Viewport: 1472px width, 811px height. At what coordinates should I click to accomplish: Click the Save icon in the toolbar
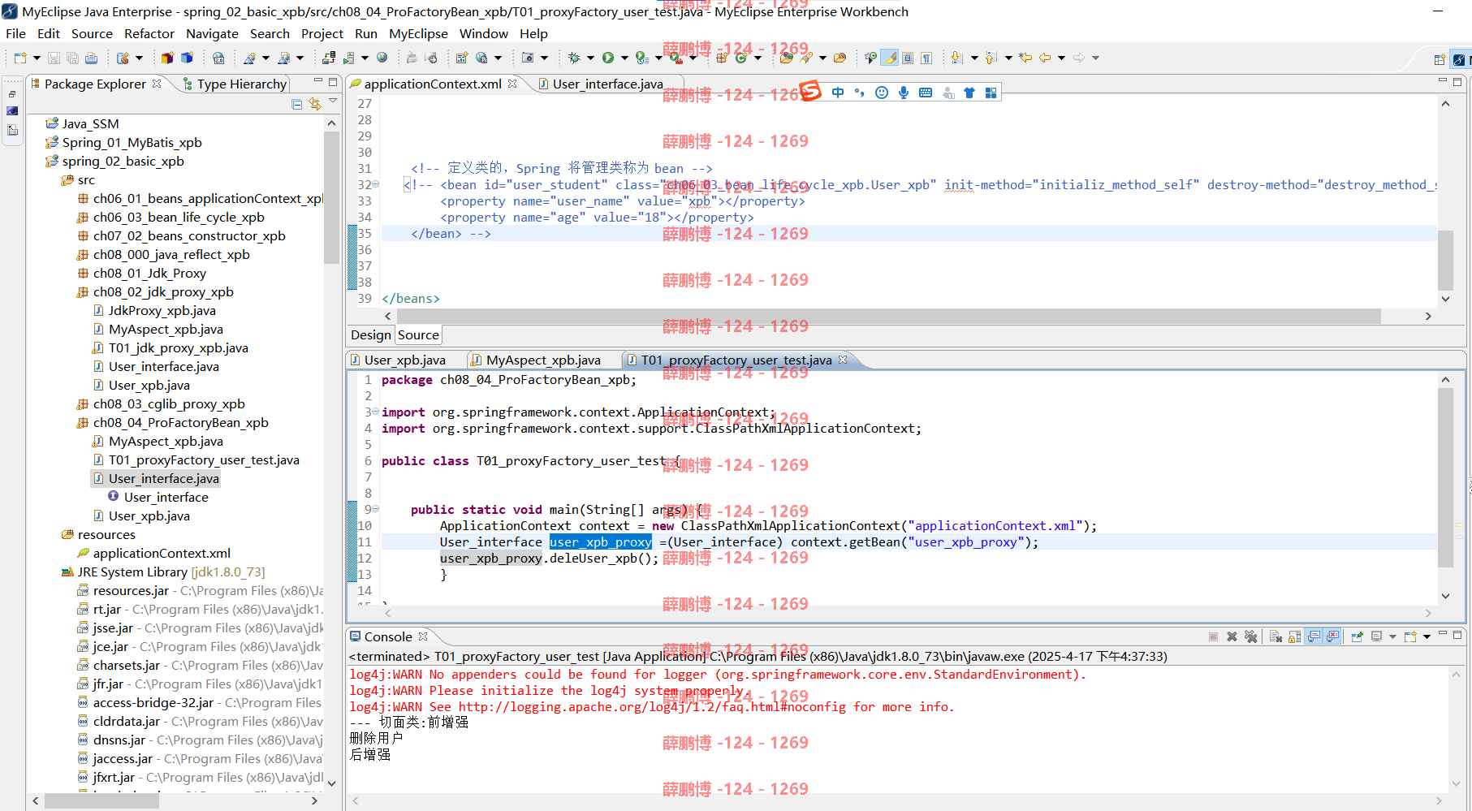(54, 58)
